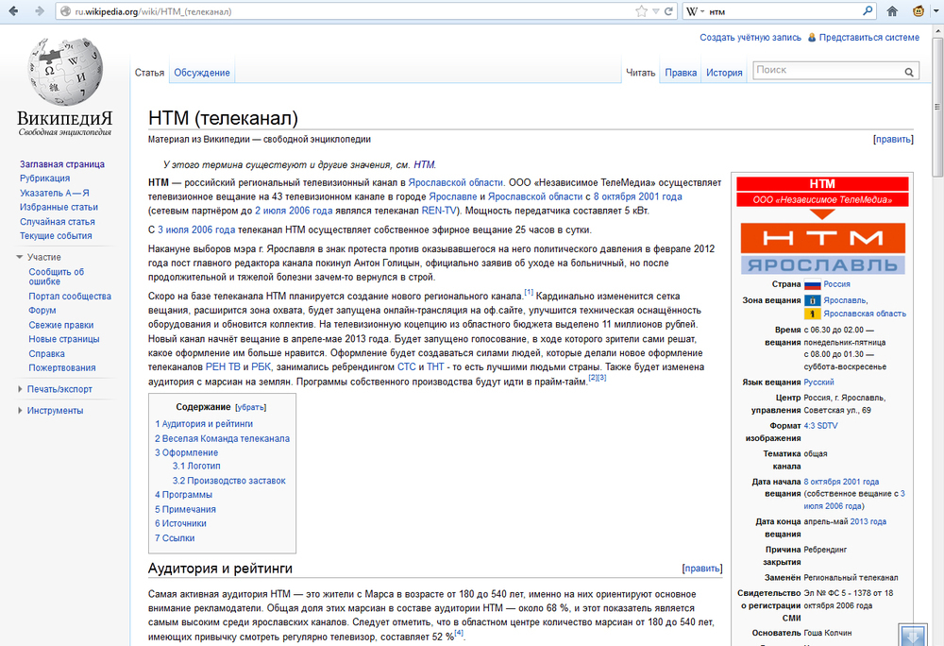Viewport: 944px width, 646px height.
Task: Open Текущие события in the sidebar
Action: tap(56, 236)
